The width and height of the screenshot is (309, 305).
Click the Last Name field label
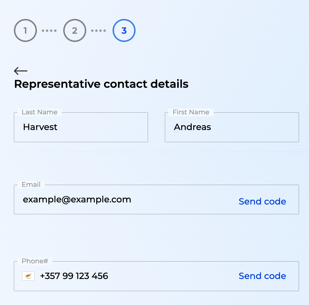pyautogui.click(x=40, y=112)
